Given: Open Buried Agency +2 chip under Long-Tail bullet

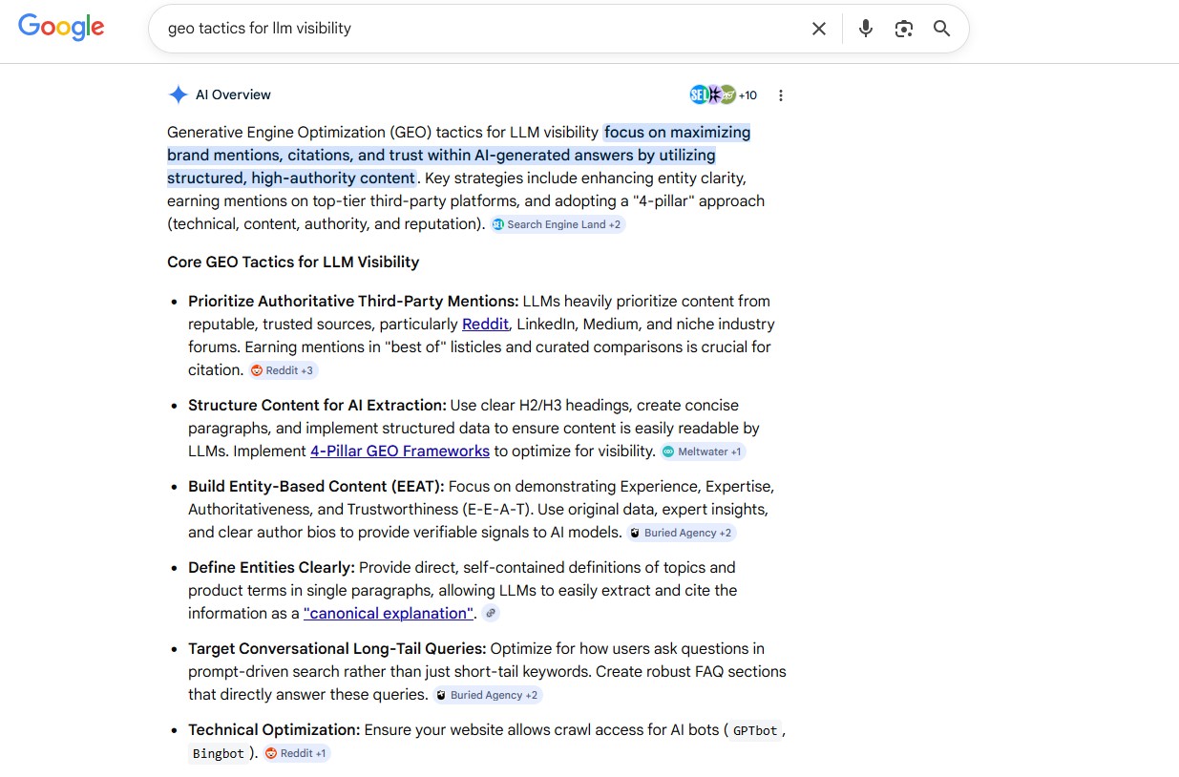Looking at the screenshot, I should click(488, 695).
